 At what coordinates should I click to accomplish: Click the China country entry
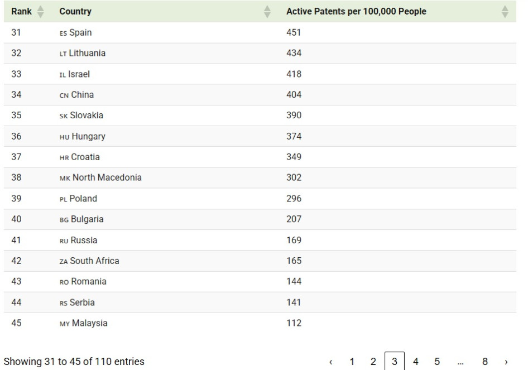coord(82,95)
